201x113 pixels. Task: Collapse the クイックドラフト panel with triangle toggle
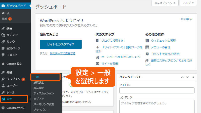[193, 77]
